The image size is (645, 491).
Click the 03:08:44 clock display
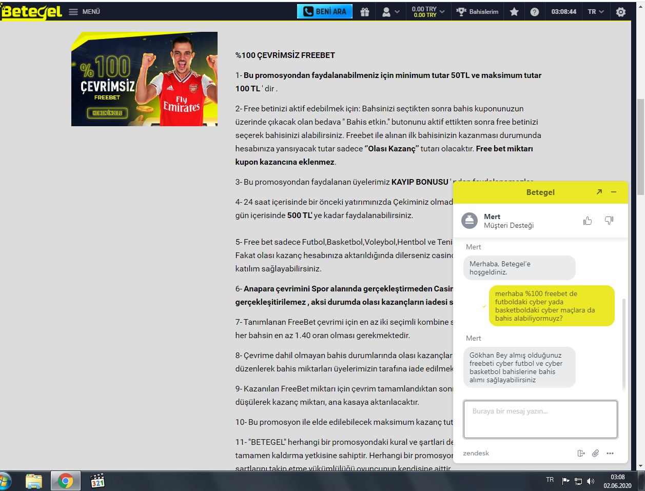coord(564,12)
